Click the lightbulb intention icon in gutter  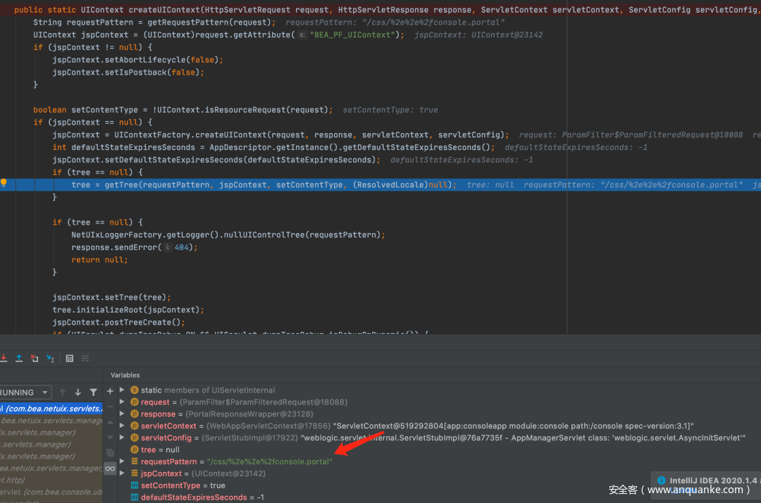[x=4, y=184]
